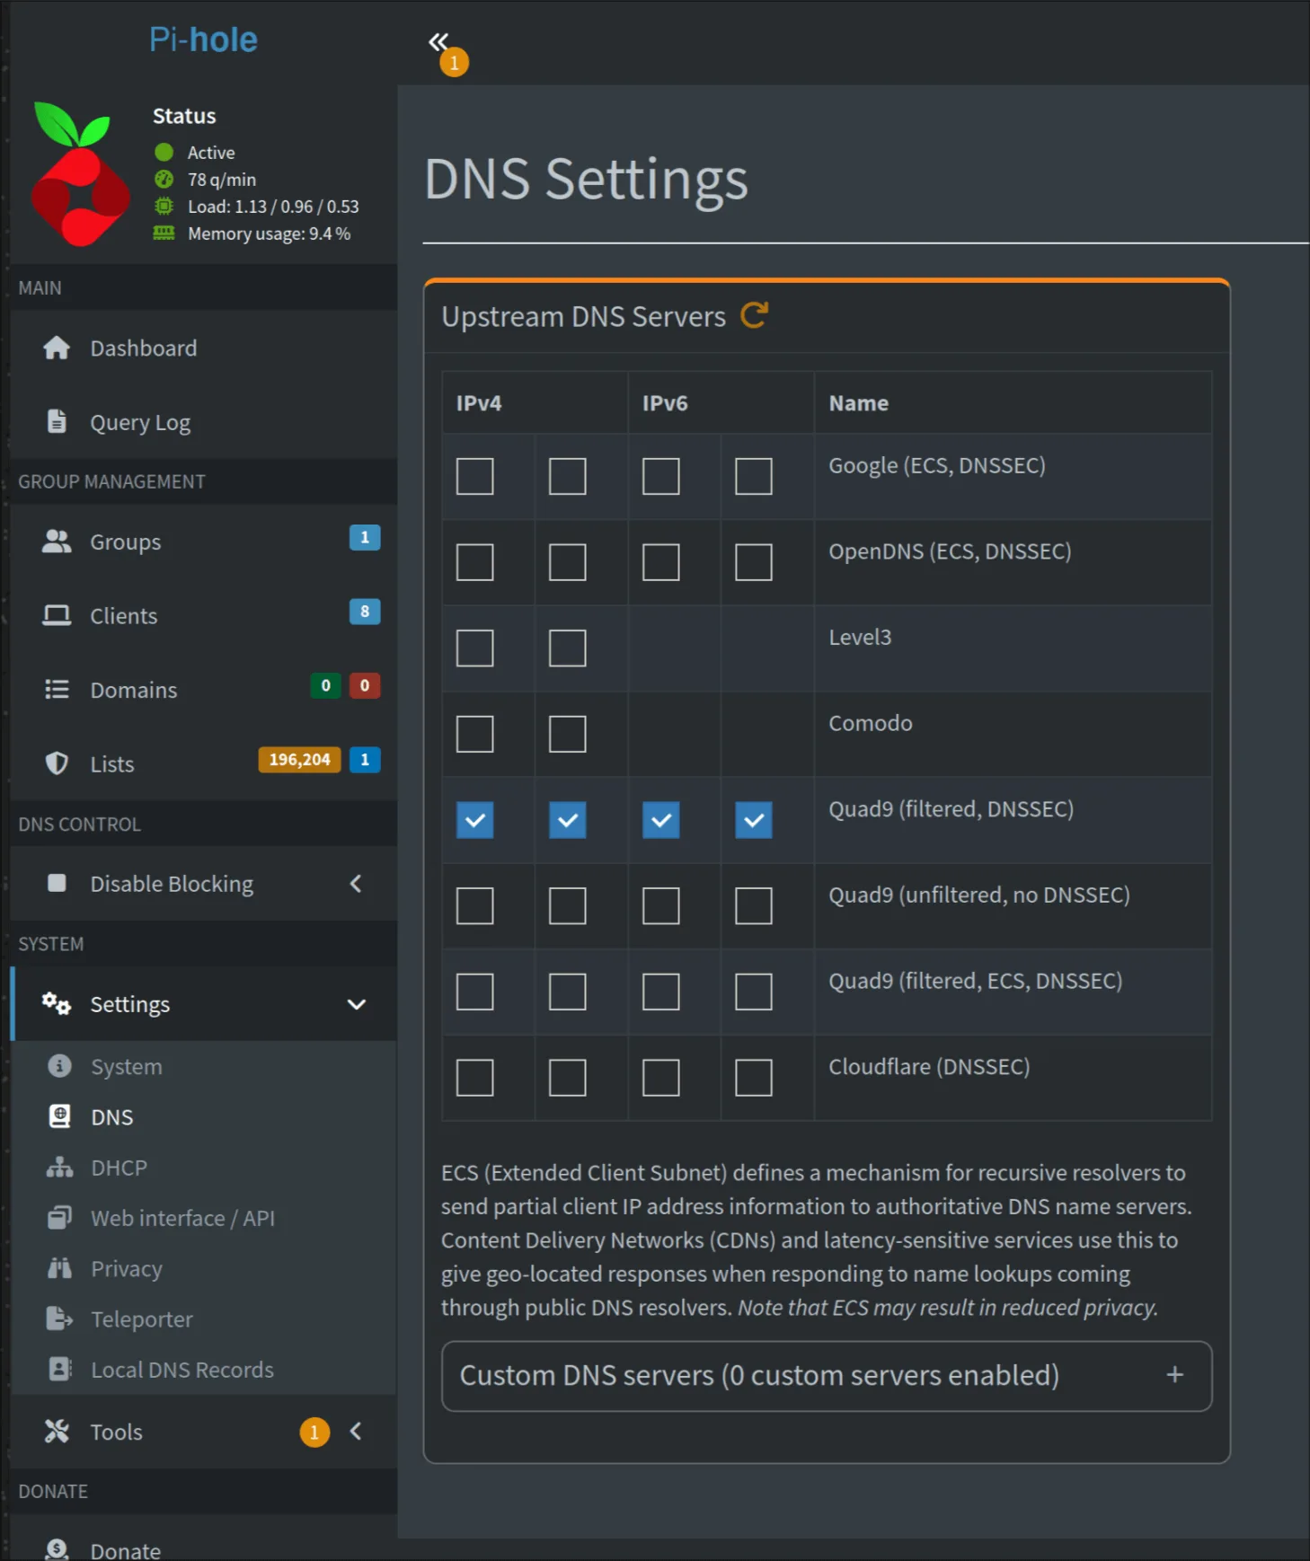The image size is (1310, 1561).
Task: Go to DHCP settings page
Action: pyautogui.click(x=203, y=1168)
